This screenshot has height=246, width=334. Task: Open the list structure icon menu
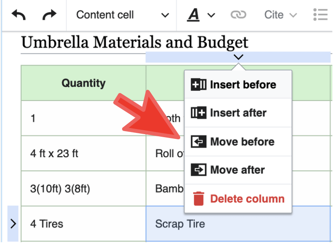point(320,15)
